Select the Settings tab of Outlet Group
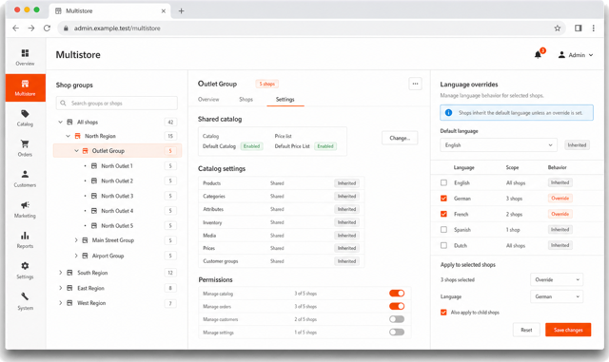 [285, 100]
